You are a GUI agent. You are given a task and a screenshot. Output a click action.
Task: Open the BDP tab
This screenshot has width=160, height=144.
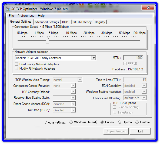point(66,22)
